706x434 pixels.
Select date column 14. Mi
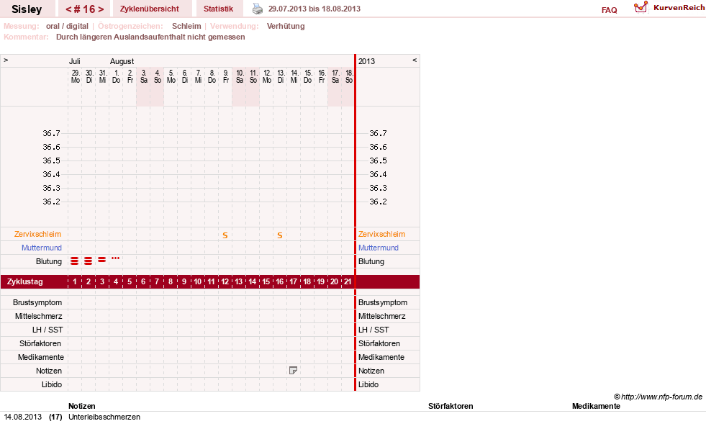tap(294, 76)
